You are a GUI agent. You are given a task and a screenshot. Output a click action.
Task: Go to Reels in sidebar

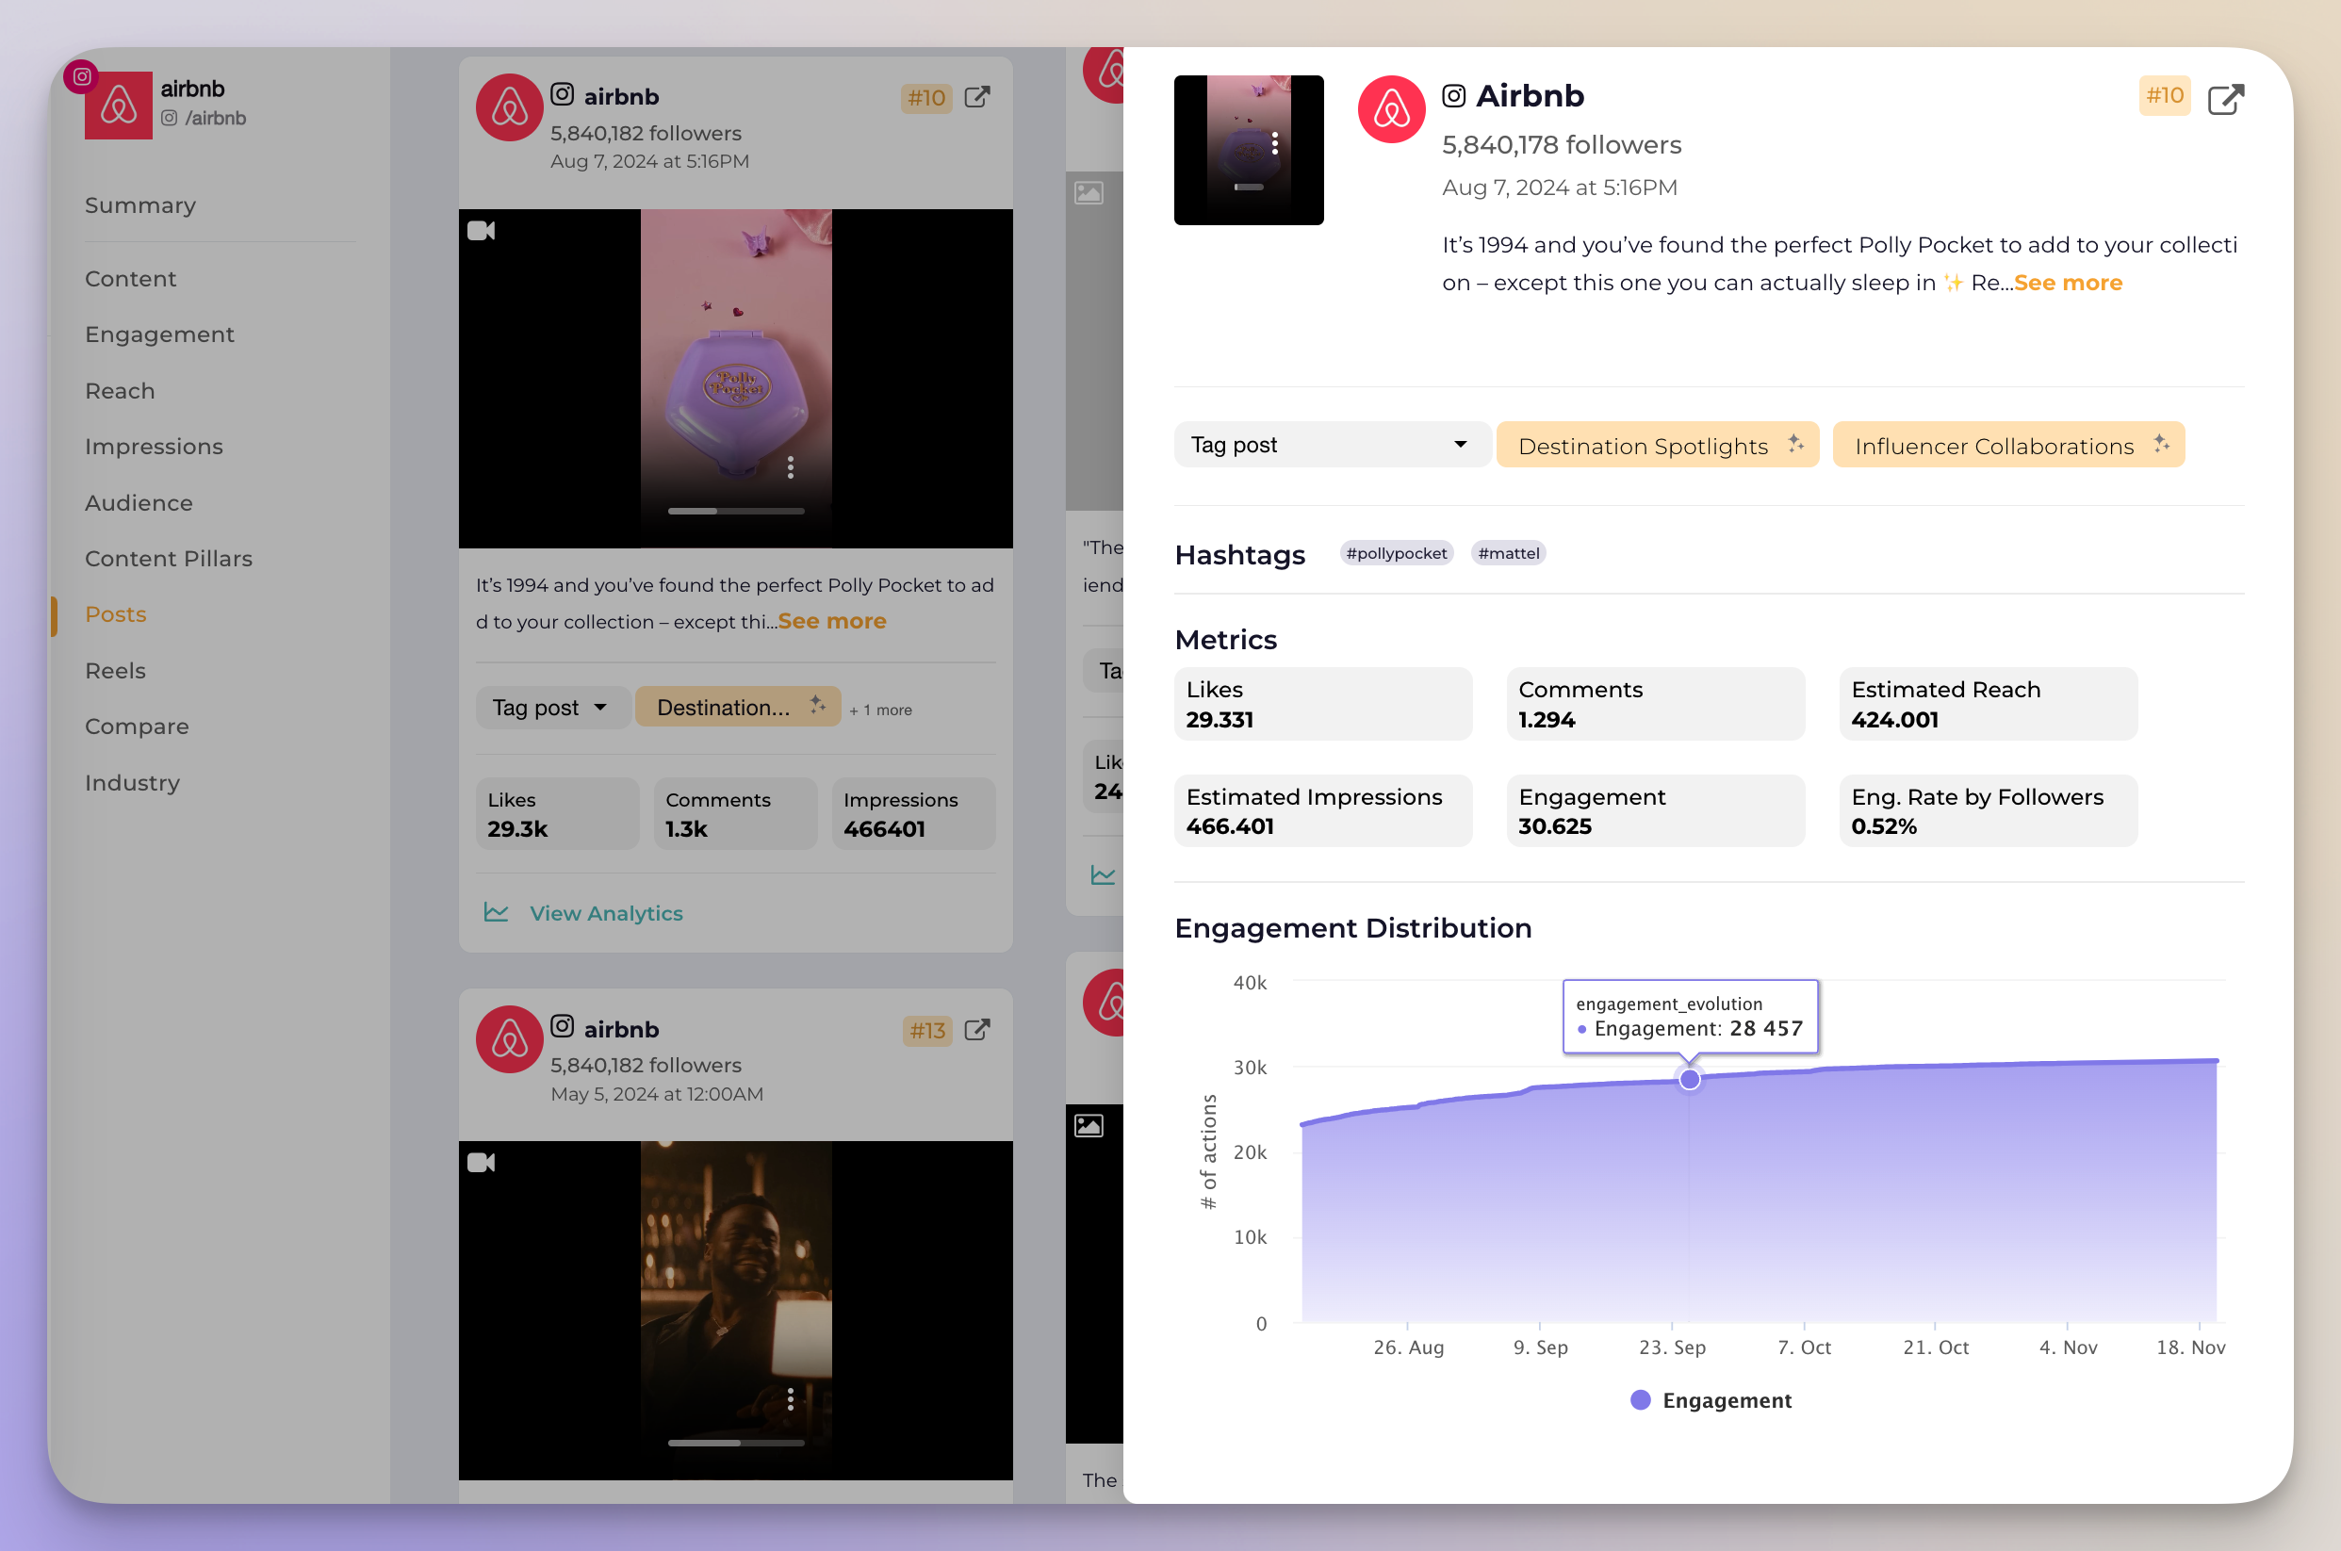pos(116,671)
